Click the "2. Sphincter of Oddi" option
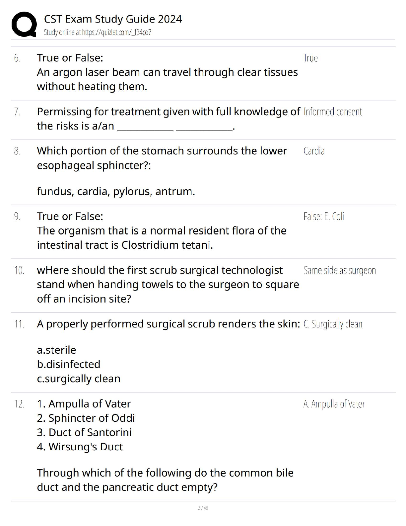Image resolution: width=406 pixels, height=526 pixels. (86, 418)
